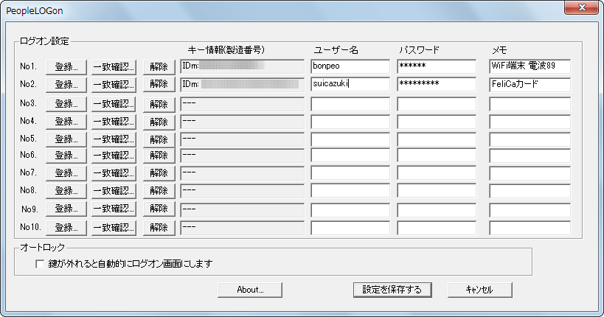
Task: Click empty password field for No10
Action: click(437, 228)
